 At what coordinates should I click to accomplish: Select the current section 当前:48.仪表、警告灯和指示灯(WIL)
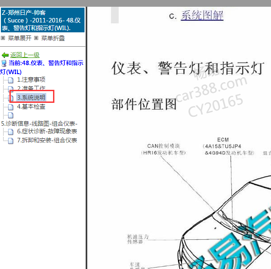[x=42, y=67]
